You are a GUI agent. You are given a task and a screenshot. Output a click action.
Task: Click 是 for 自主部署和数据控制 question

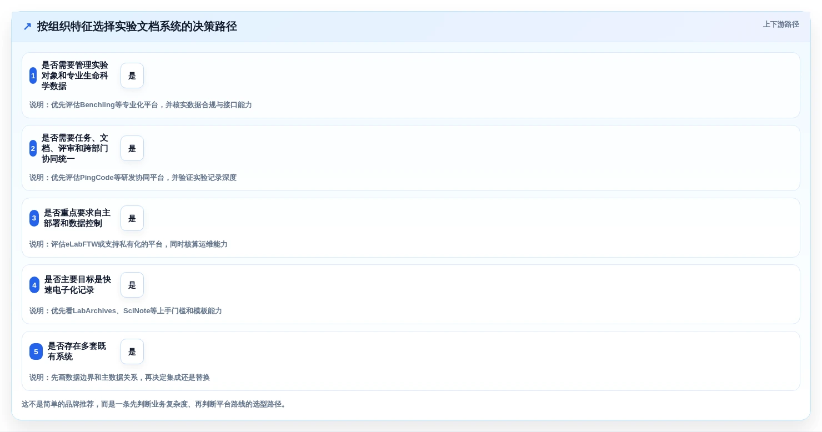click(x=132, y=218)
